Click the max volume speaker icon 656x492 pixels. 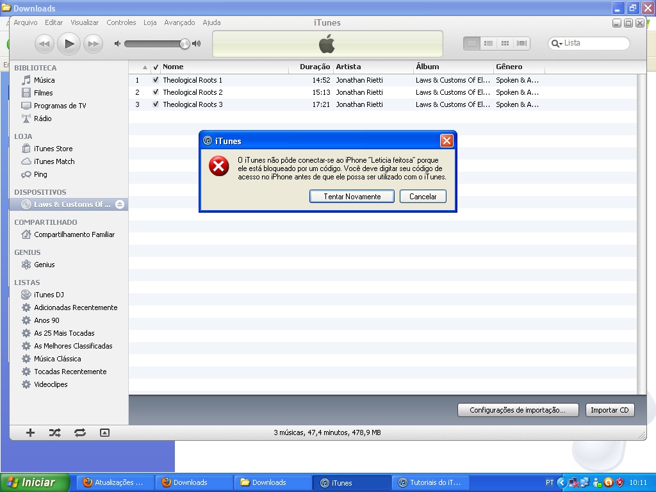(196, 44)
